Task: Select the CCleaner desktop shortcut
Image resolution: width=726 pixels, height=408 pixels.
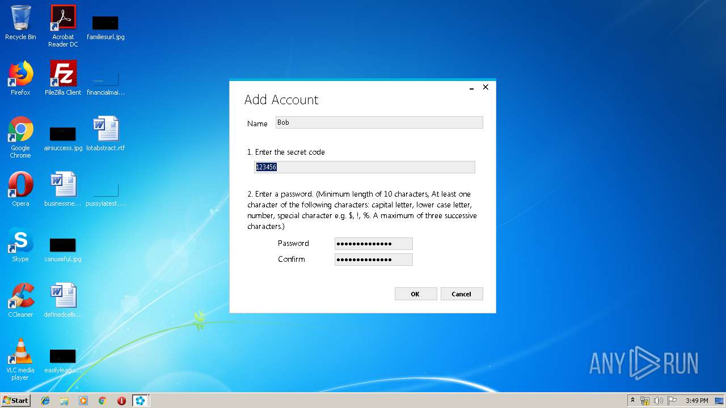Action: pos(20,300)
